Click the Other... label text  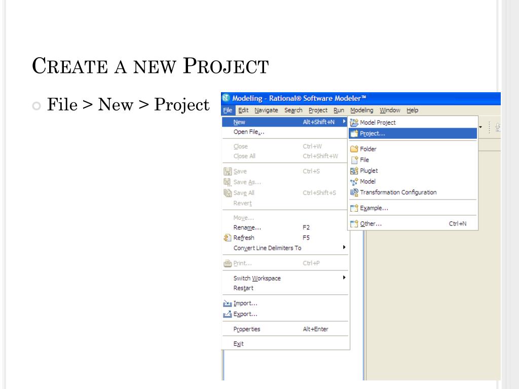pos(370,223)
